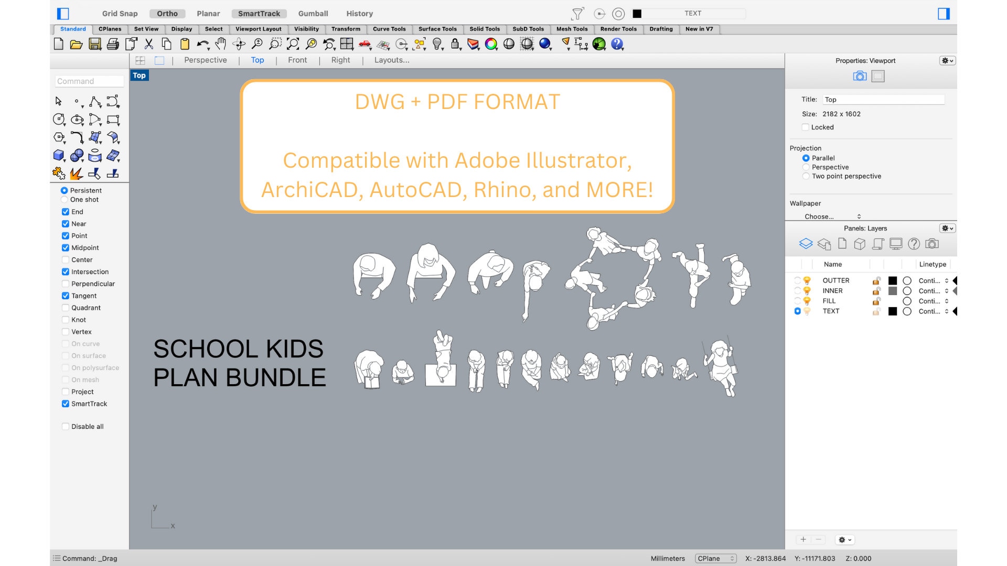Open the color wheel icon in the toolbar

coord(491,45)
